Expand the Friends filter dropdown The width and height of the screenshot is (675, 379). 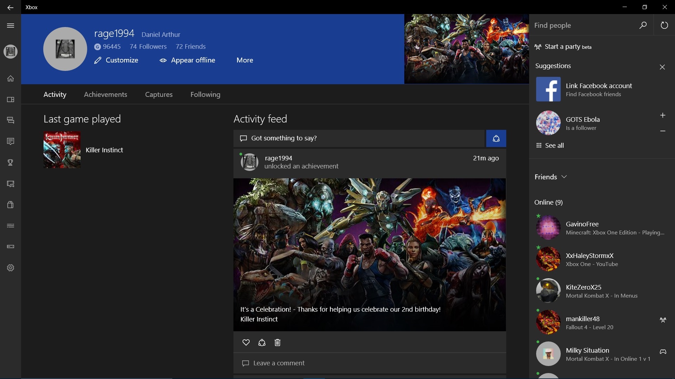click(551, 177)
